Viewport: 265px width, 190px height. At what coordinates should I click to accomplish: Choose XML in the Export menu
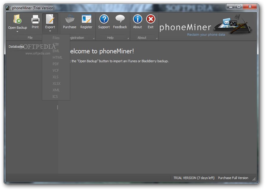click(x=56, y=90)
